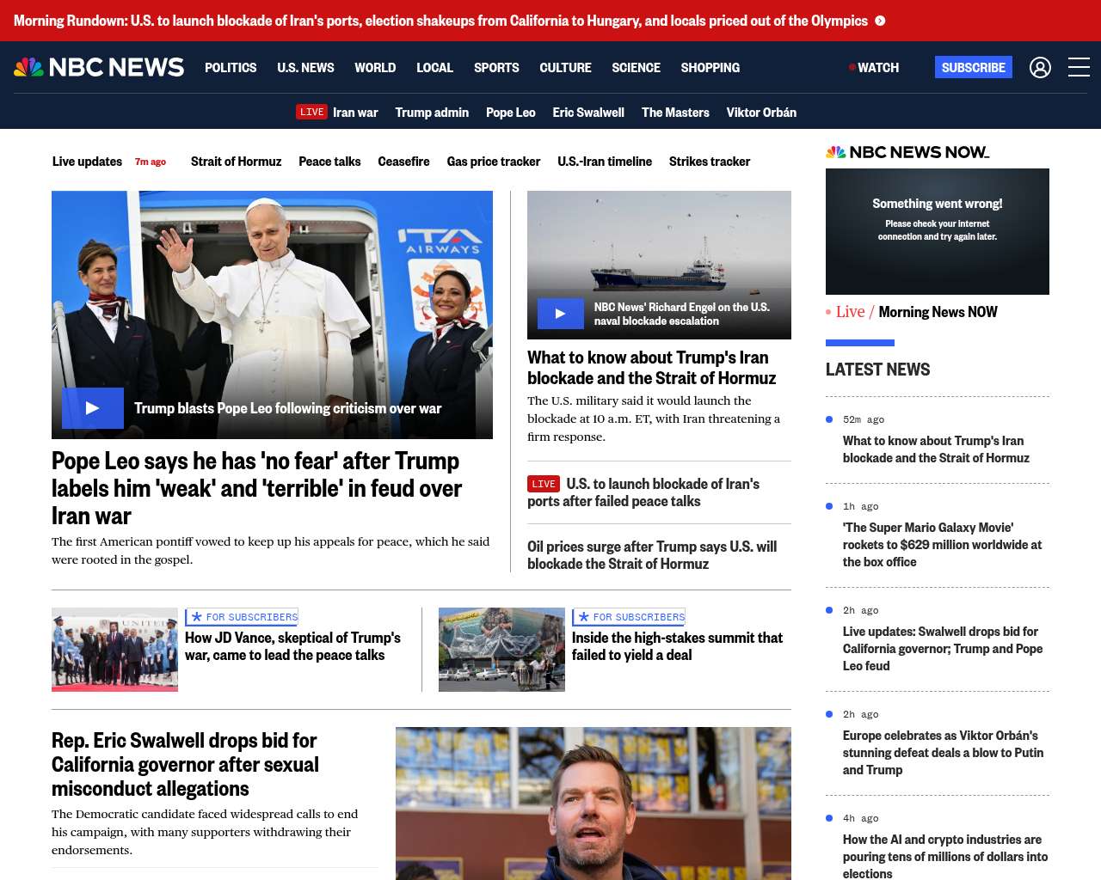
Task: Go to the World section
Action: (x=375, y=67)
